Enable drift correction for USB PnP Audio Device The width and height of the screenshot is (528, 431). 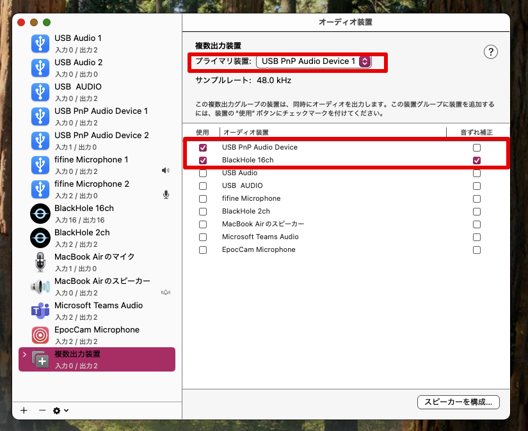[476, 148]
